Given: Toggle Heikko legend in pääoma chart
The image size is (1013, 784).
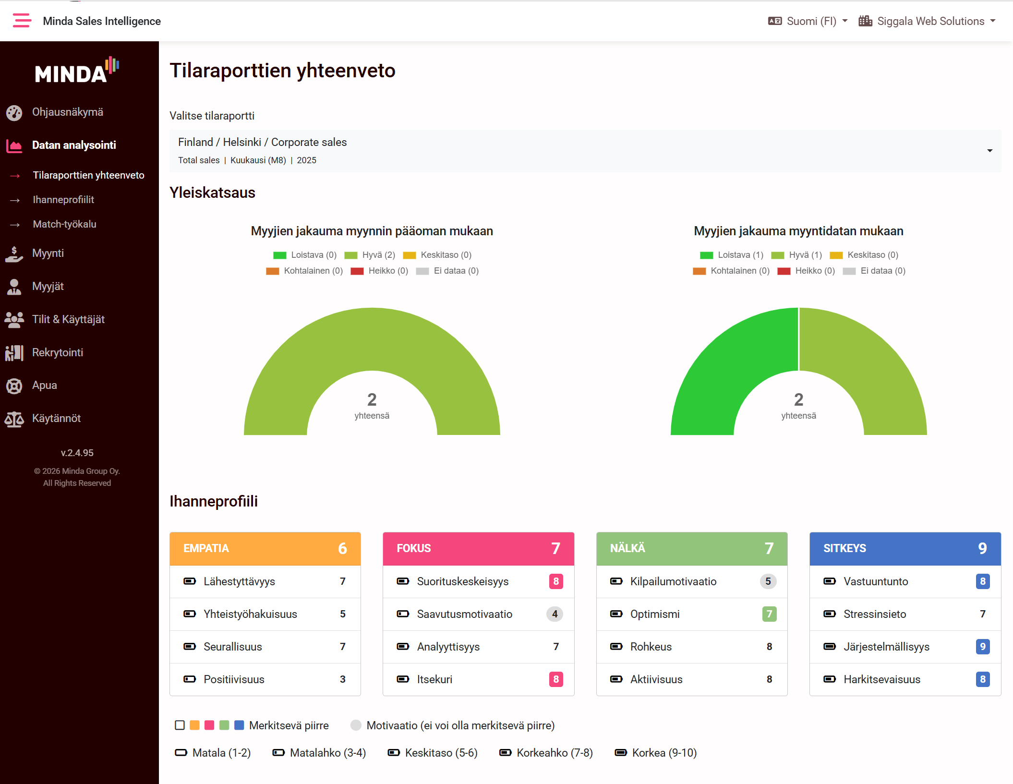Looking at the screenshot, I should click(x=379, y=271).
